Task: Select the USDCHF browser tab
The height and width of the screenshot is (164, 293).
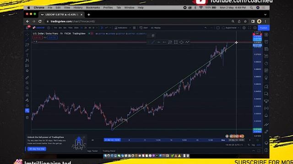Action: [x=61, y=15]
